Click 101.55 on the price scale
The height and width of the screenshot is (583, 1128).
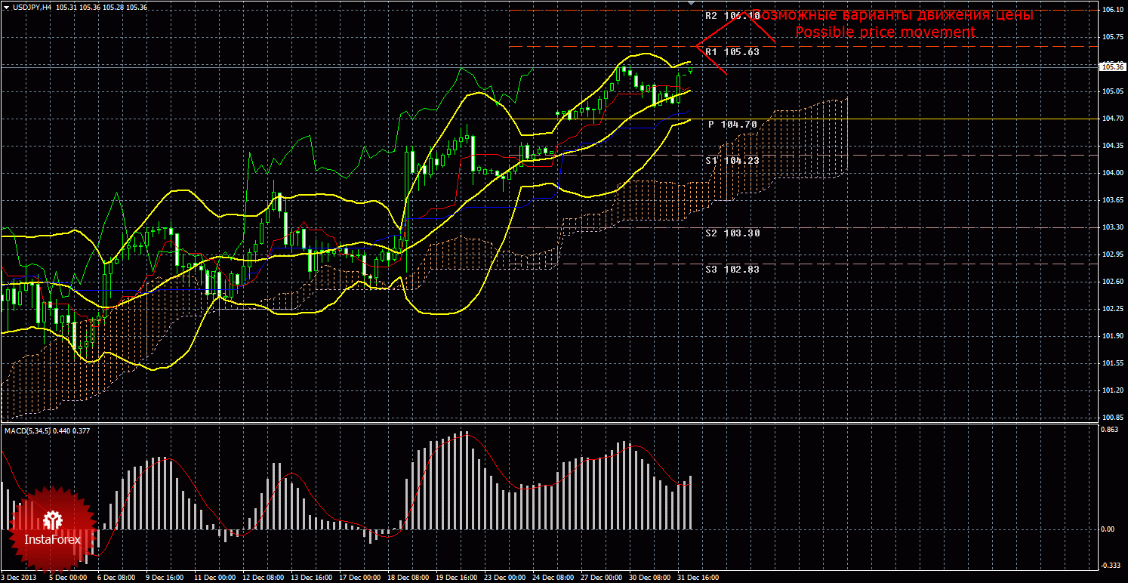coord(1111,363)
